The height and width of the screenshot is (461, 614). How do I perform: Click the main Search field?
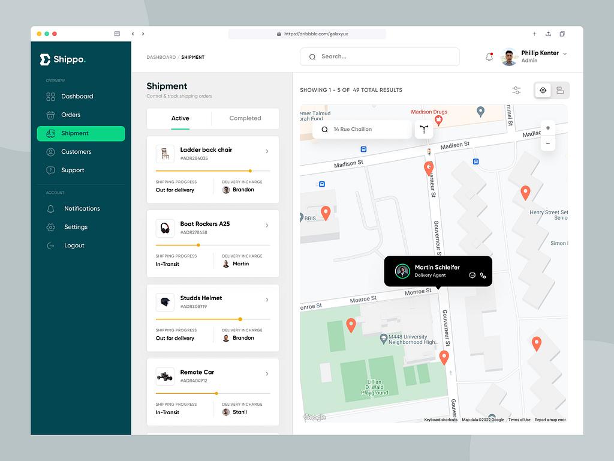pyautogui.click(x=380, y=57)
